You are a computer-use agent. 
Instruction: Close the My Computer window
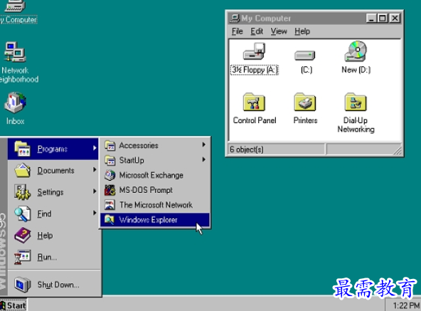tap(395, 19)
